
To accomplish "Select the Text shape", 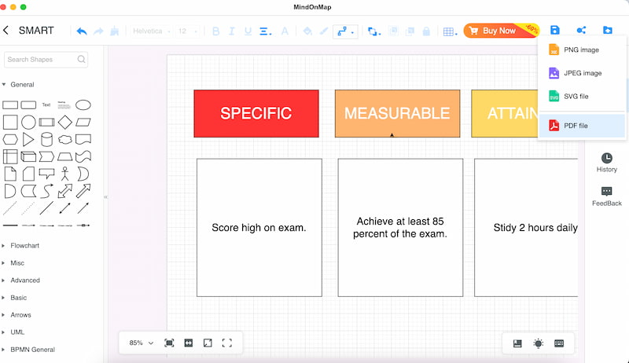I will pos(46,105).
